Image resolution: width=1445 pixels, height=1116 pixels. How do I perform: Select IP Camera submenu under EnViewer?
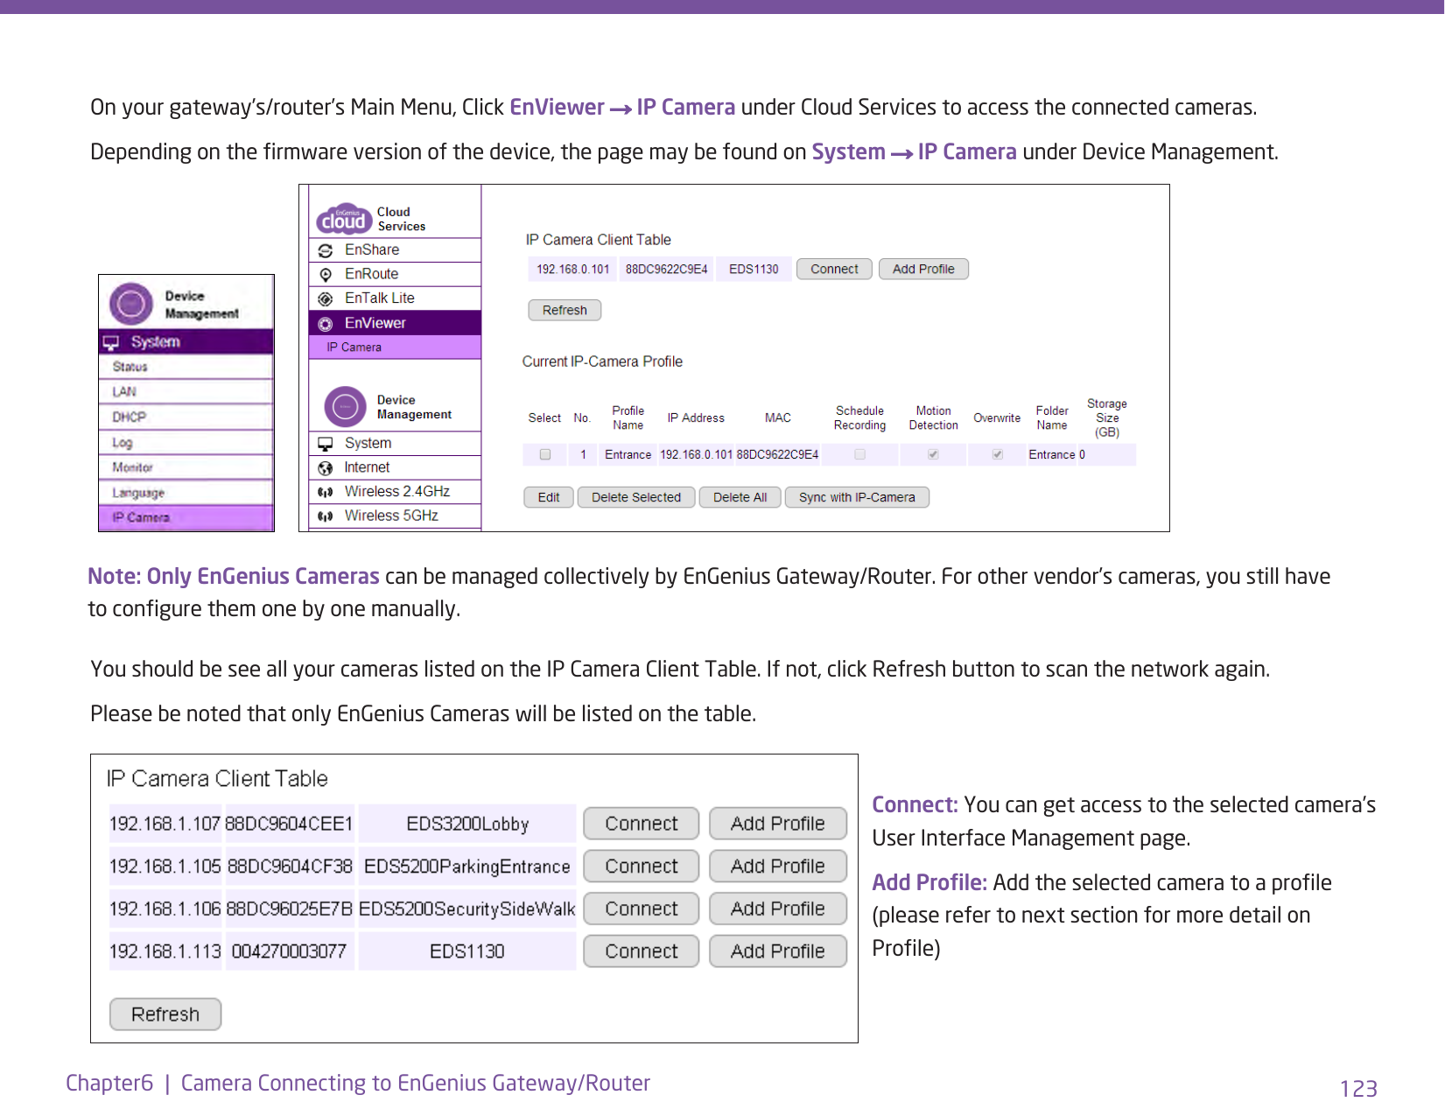(x=395, y=347)
